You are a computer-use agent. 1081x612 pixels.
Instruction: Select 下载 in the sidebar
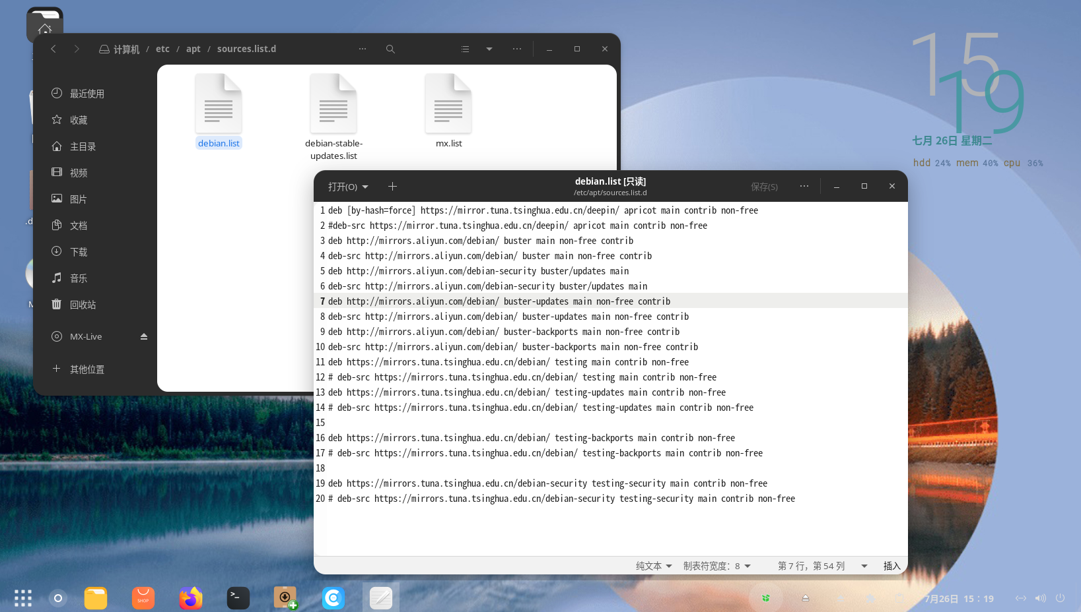tap(79, 252)
